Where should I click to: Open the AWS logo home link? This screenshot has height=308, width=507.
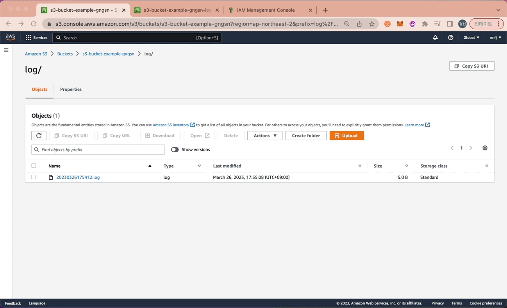coord(10,38)
